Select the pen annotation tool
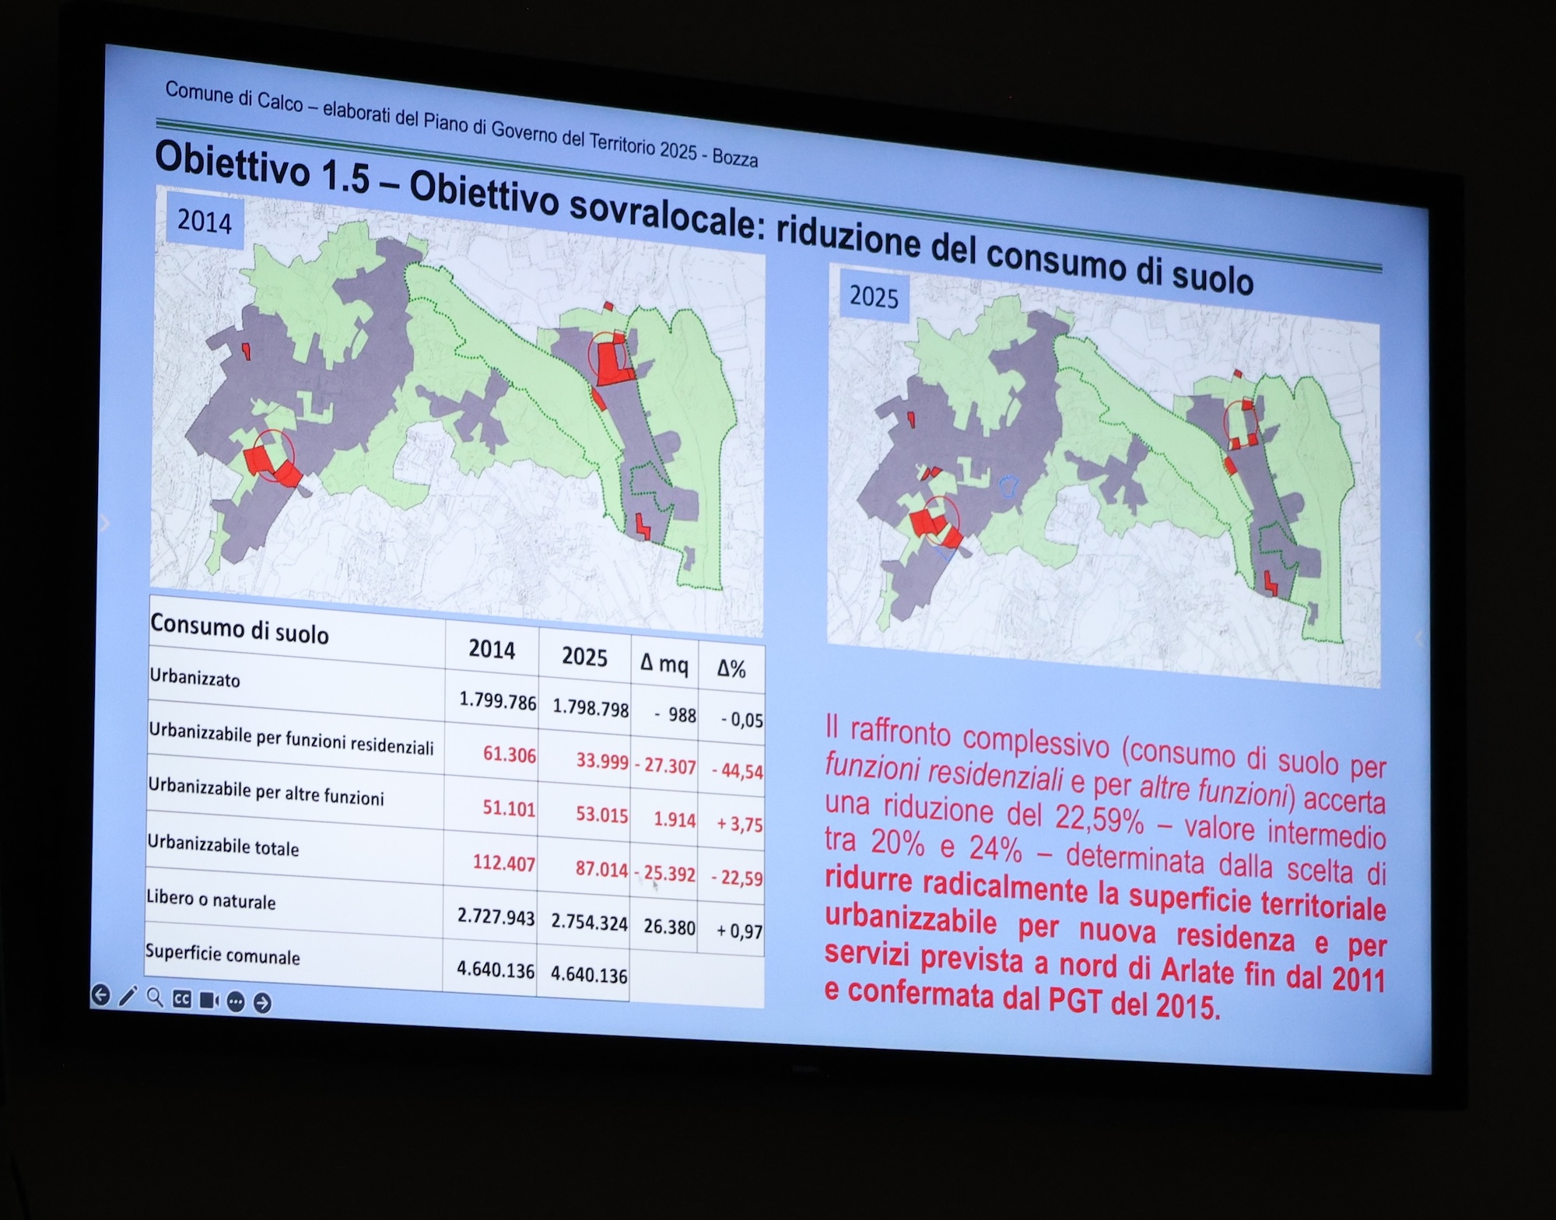1556x1220 pixels. pyautogui.click(x=128, y=996)
